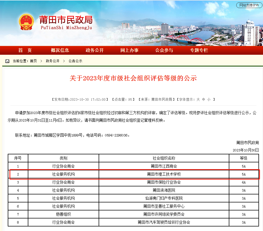Screen dimensions: 263x231
Task: Click the signature 莆田市民政局 below the article
Action: pos(247,143)
